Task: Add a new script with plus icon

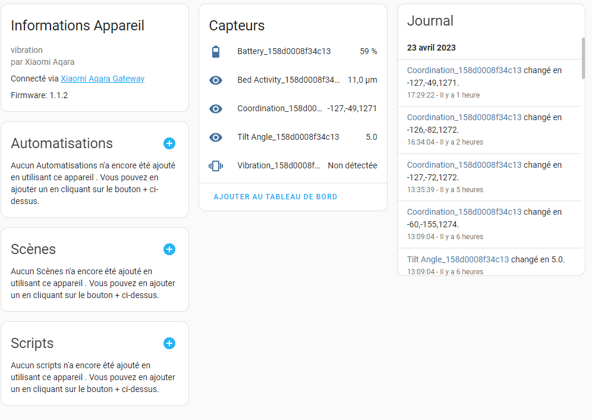Action: click(x=169, y=343)
